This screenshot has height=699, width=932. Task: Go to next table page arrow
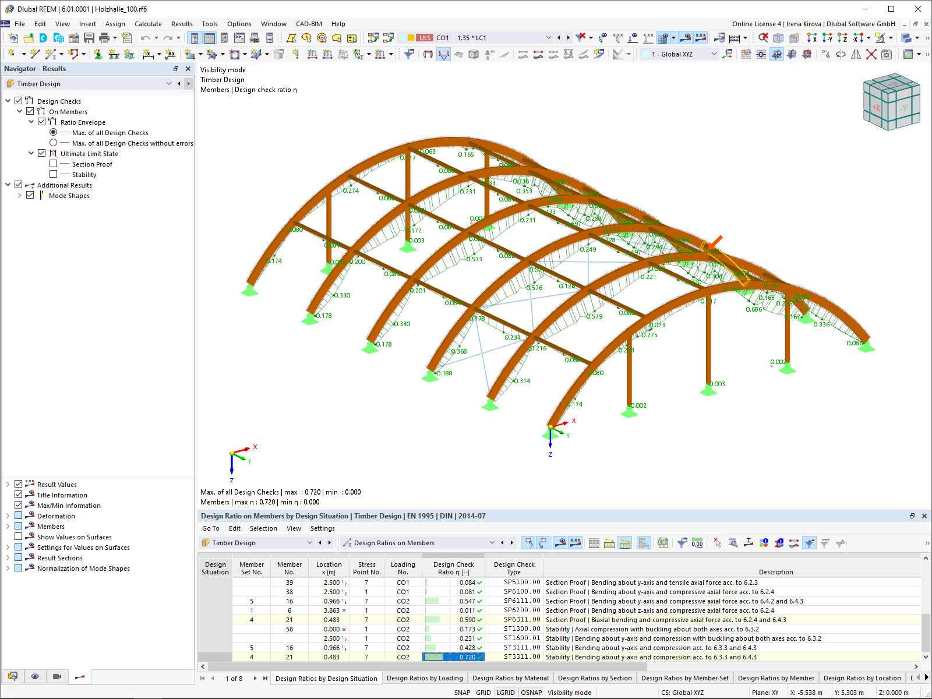(255, 678)
